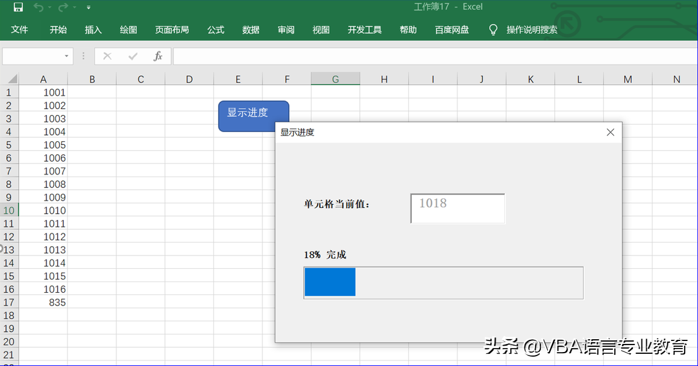Select row 17 header
The image size is (698, 366).
point(9,302)
